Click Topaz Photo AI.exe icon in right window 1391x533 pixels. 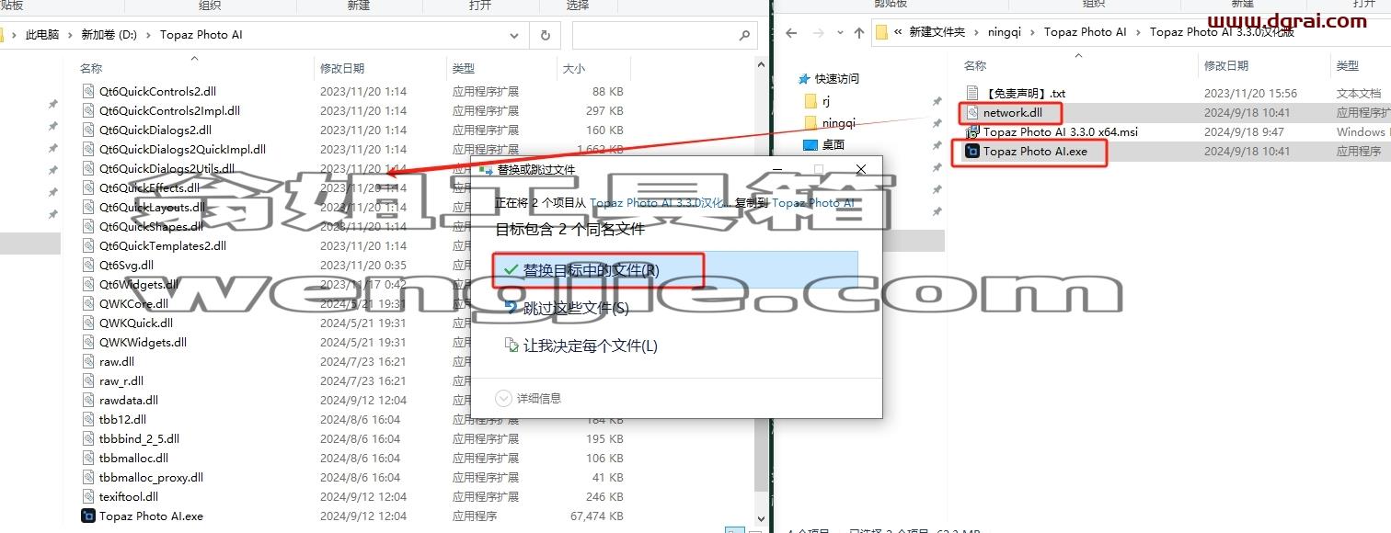click(x=972, y=152)
